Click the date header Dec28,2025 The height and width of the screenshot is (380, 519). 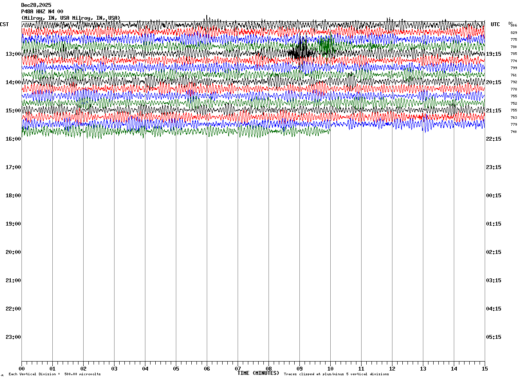[x=36, y=5]
